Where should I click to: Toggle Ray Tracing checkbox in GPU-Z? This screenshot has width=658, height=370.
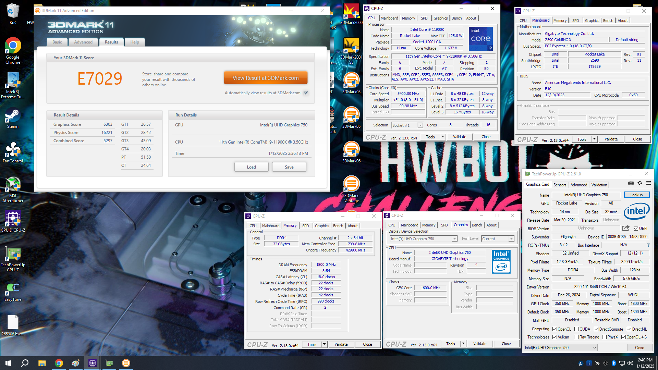[x=576, y=337]
